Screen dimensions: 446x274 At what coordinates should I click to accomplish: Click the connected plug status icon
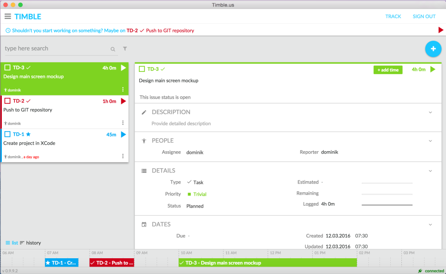click(420, 271)
